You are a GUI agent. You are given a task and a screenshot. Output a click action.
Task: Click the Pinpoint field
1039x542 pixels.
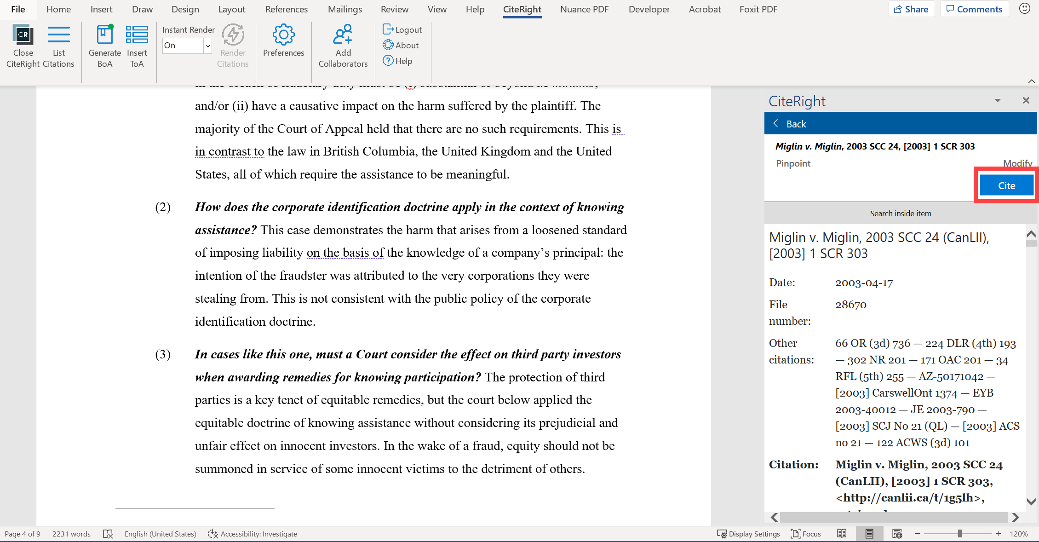(793, 163)
